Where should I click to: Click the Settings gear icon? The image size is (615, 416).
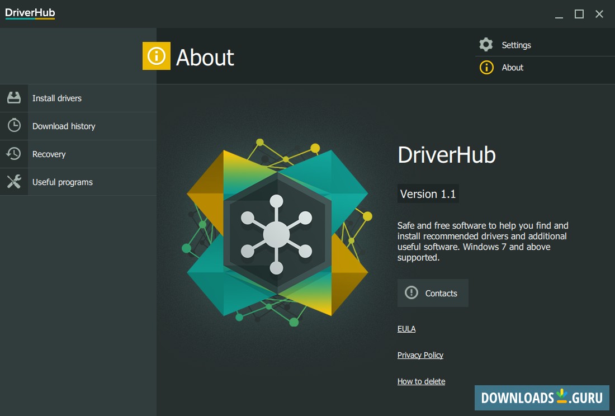coord(486,45)
